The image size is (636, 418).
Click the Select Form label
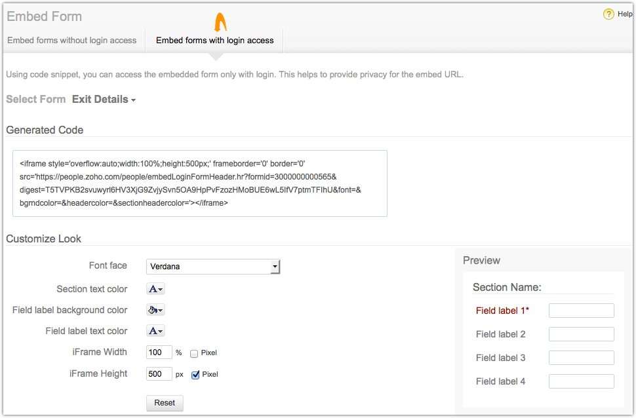pos(36,100)
